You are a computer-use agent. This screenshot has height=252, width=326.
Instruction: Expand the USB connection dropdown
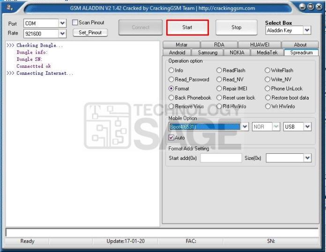point(307,126)
